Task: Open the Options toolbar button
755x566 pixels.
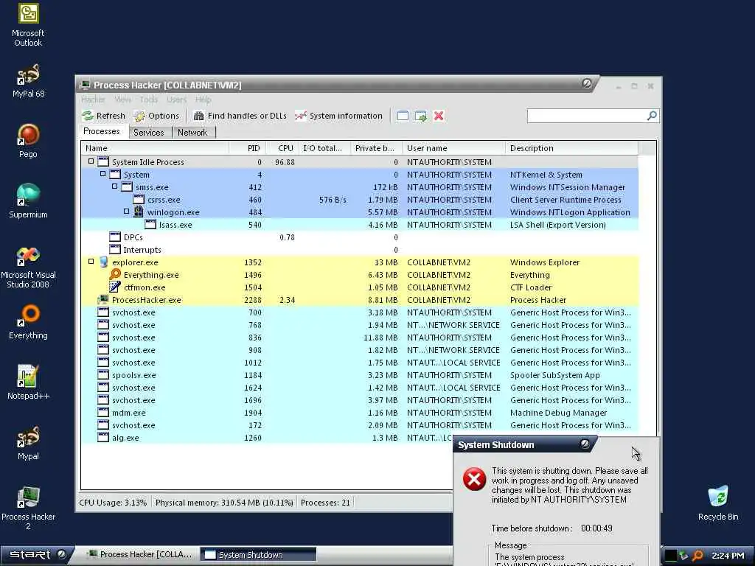Action: click(x=156, y=116)
